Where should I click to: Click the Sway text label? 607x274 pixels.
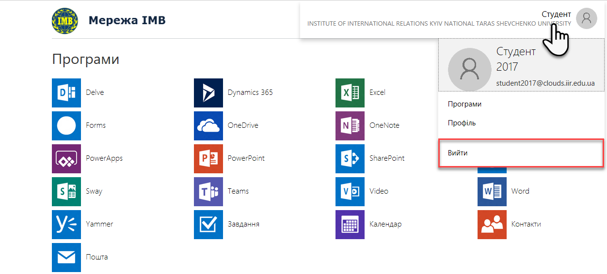(x=94, y=191)
